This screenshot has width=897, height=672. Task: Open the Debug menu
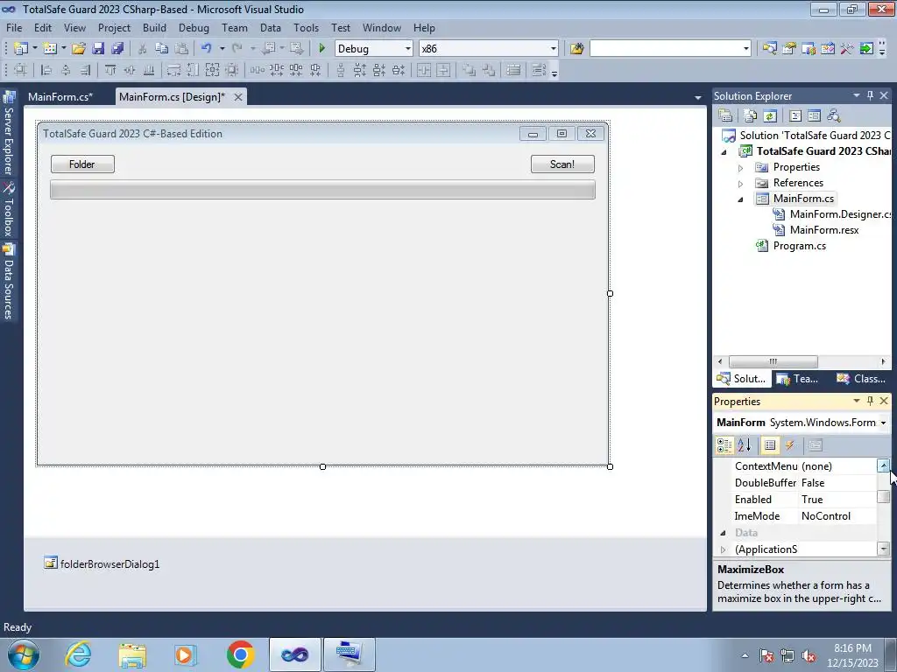click(194, 27)
